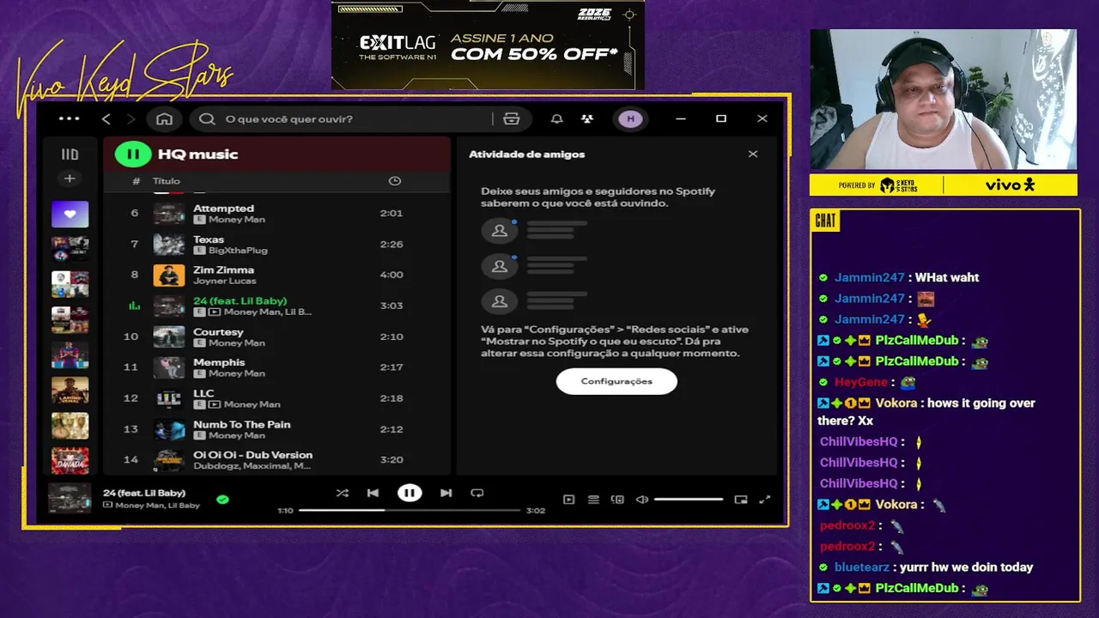
Task: Open the Browse icon in search bar
Action: (512, 119)
